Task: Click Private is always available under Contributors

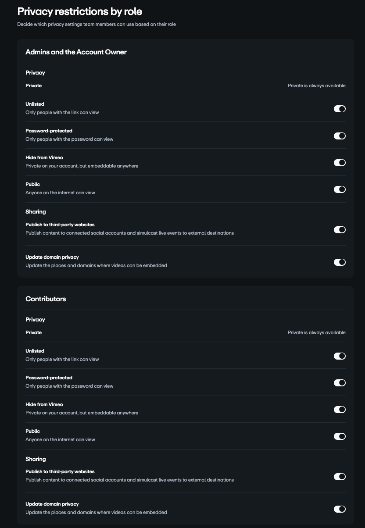Action: (x=316, y=333)
